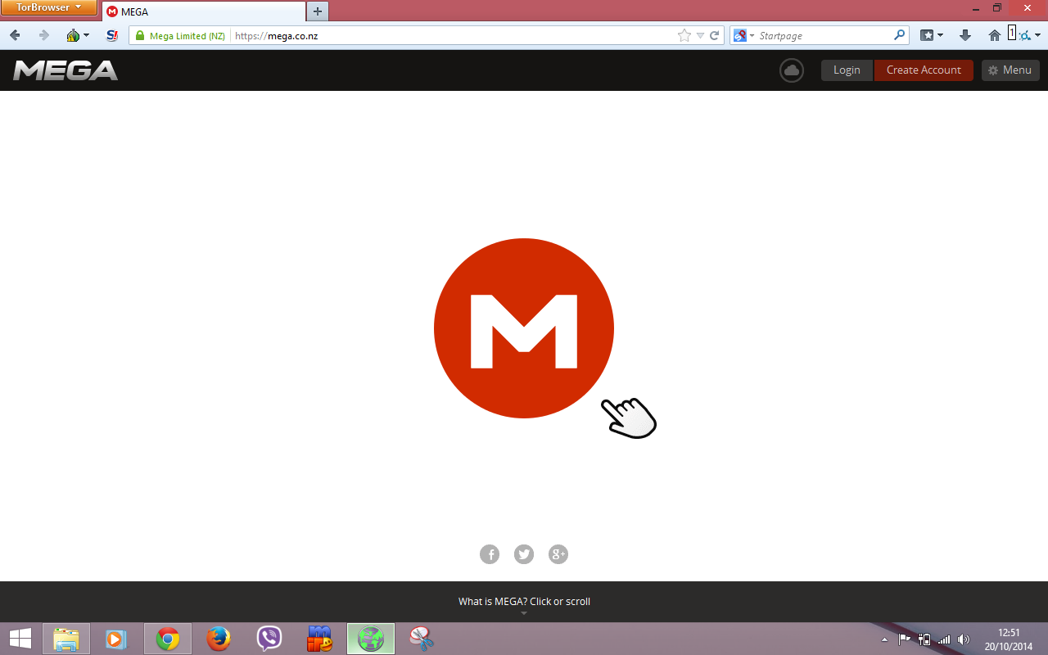This screenshot has width=1048, height=655.
Task: Open network signal tray icon
Action: 944,639
